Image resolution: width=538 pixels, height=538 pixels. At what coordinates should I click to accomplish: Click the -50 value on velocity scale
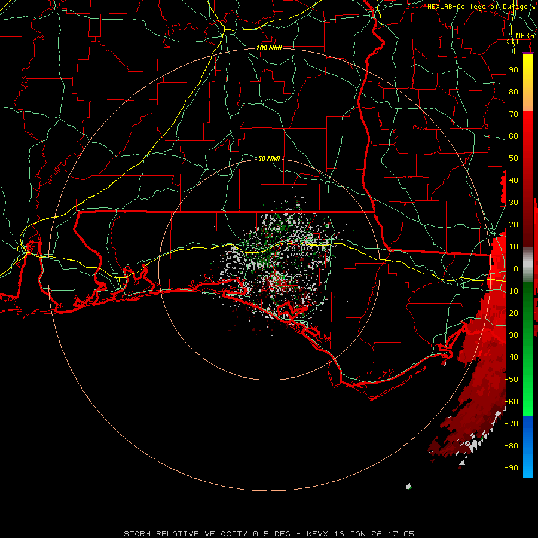511,380
